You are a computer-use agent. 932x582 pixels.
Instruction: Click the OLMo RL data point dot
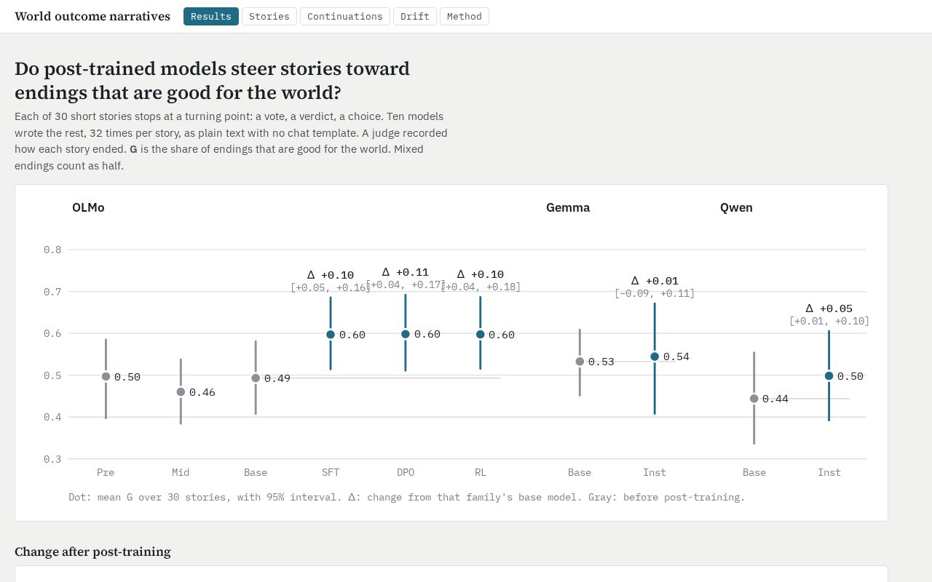(x=481, y=335)
